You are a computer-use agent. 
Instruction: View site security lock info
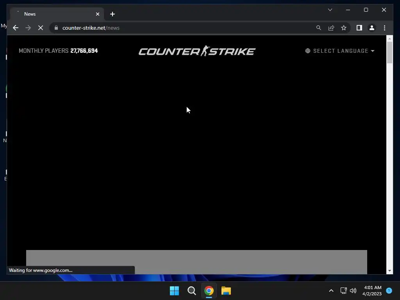pyautogui.click(x=56, y=28)
